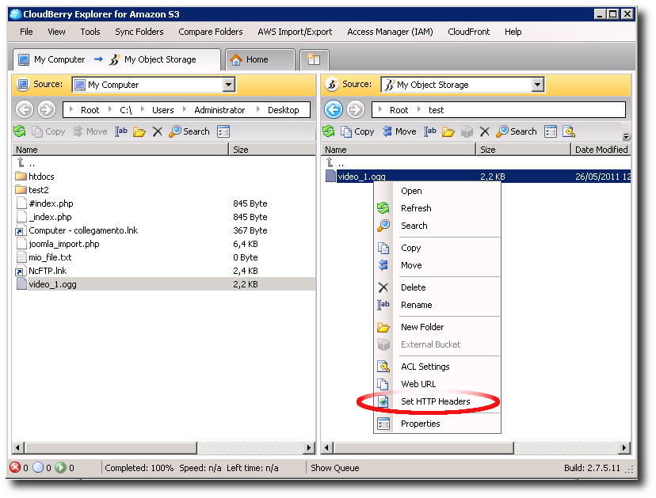
Task: Switch to the Home tab
Action: point(259,59)
